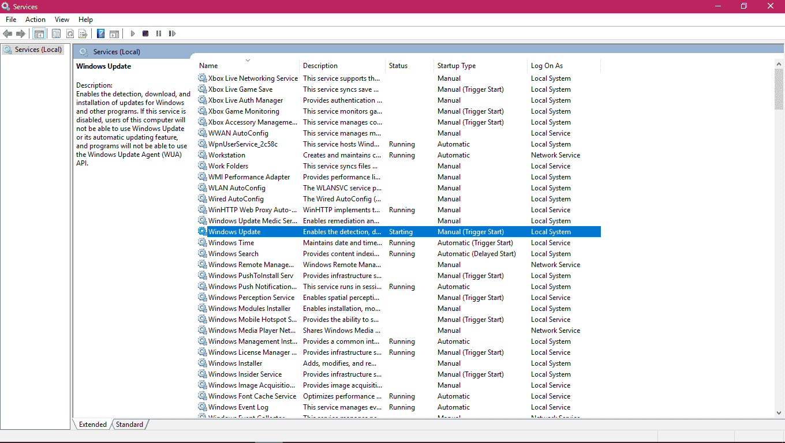The image size is (785, 443).
Task: Click the Export List toolbar icon
Action: tap(83, 34)
